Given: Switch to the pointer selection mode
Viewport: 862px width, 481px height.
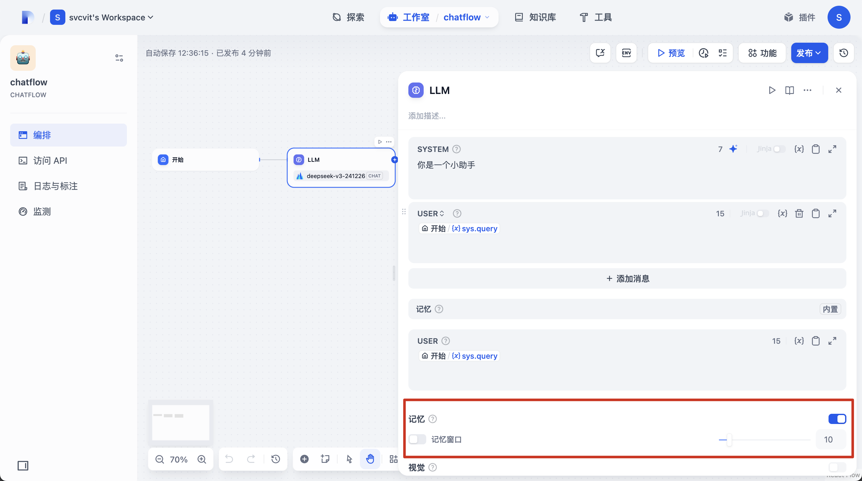Looking at the screenshot, I should (349, 459).
